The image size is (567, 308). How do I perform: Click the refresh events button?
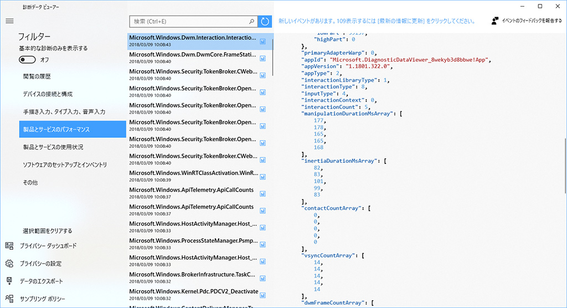(265, 22)
